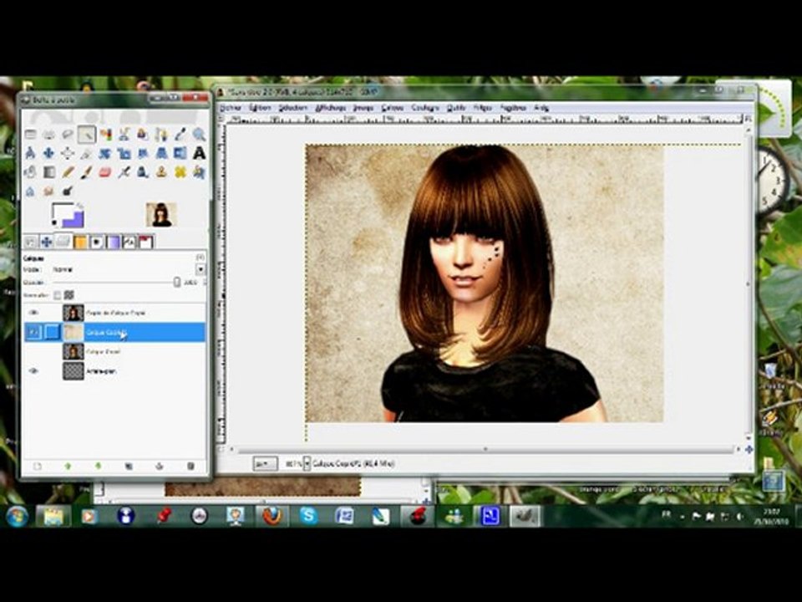Select the Zoom magnifier tool
Viewport: 802px width, 602px height.
199,135
